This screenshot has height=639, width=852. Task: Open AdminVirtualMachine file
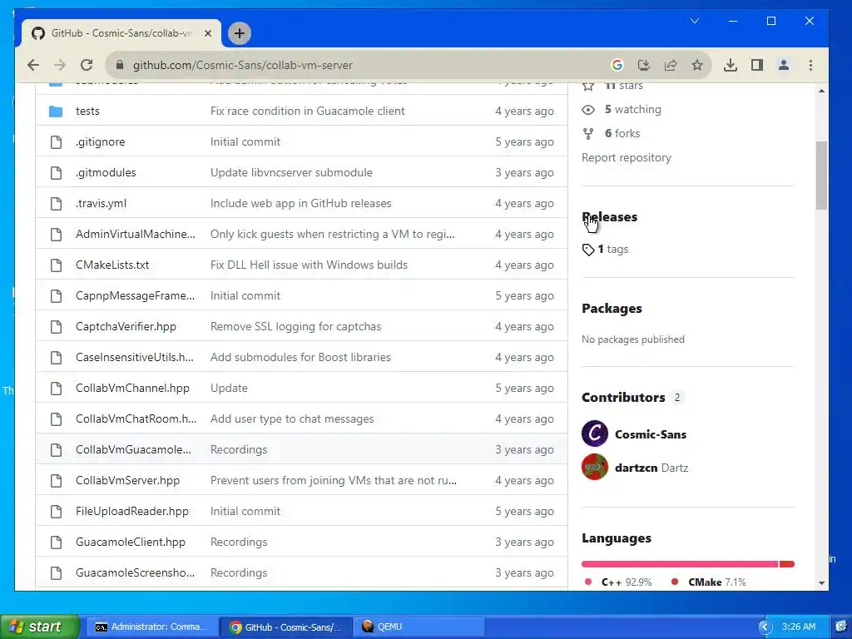(x=136, y=234)
